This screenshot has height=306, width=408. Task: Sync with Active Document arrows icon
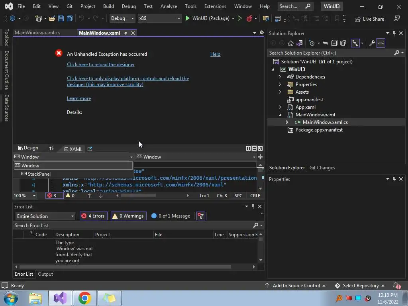[x=325, y=43]
